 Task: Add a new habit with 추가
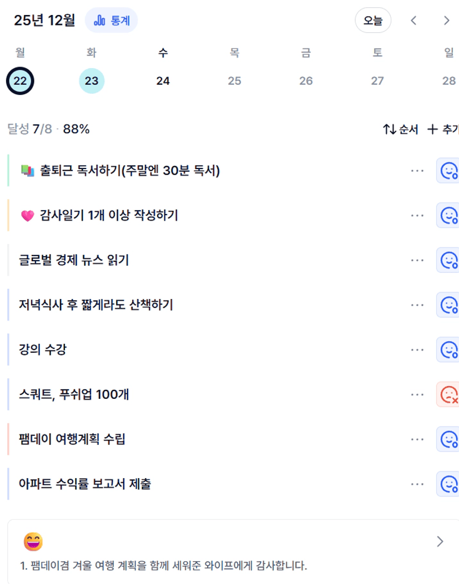[443, 130]
